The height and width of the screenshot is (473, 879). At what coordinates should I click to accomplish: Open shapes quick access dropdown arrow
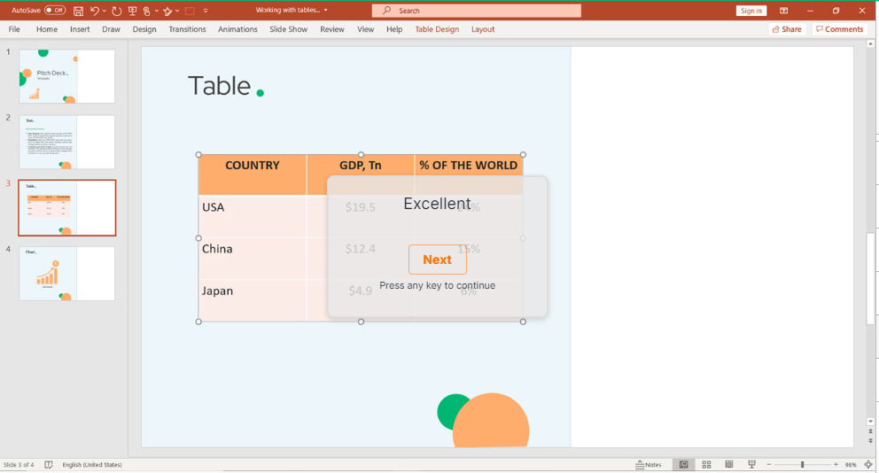(x=177, y=11)
